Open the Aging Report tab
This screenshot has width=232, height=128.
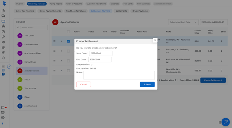[x=56, y=4]
